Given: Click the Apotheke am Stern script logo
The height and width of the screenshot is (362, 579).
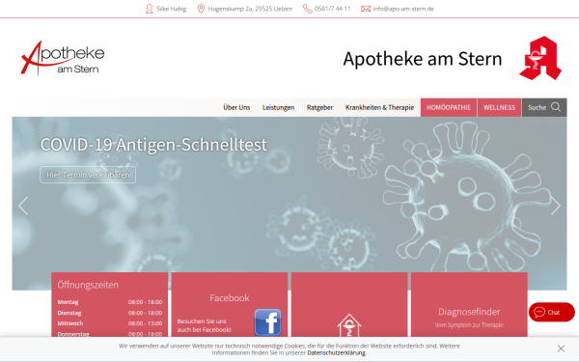Looking at the screenshot, I should (x=63, y=58).
